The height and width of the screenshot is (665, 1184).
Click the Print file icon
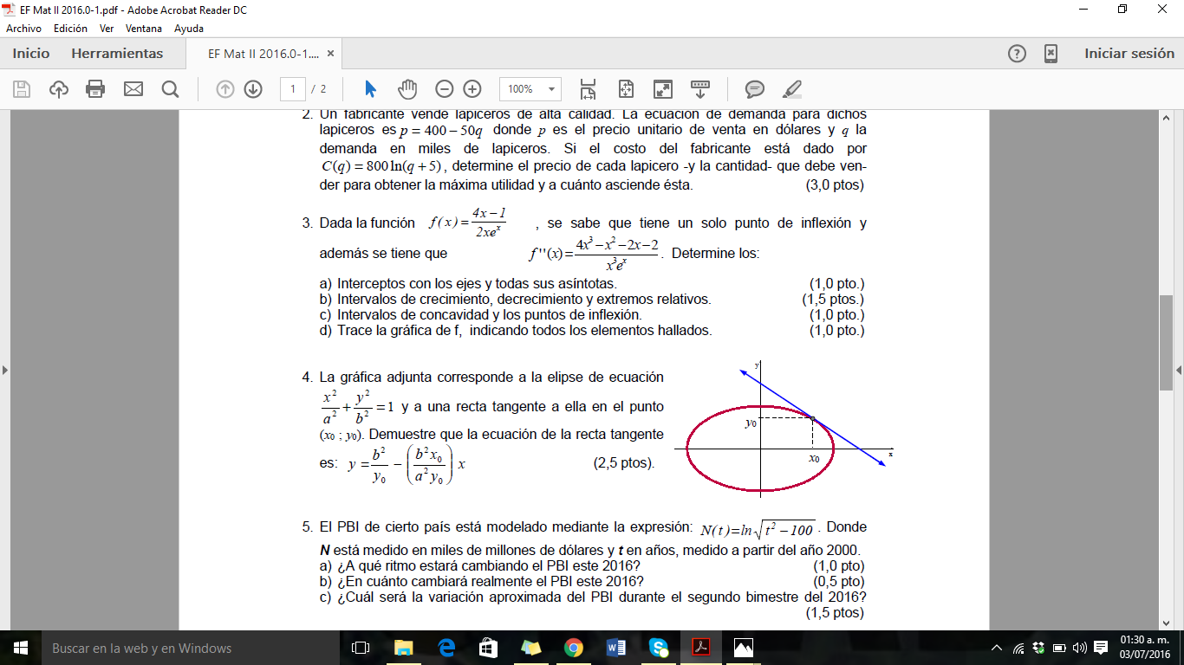coord(95,89)
